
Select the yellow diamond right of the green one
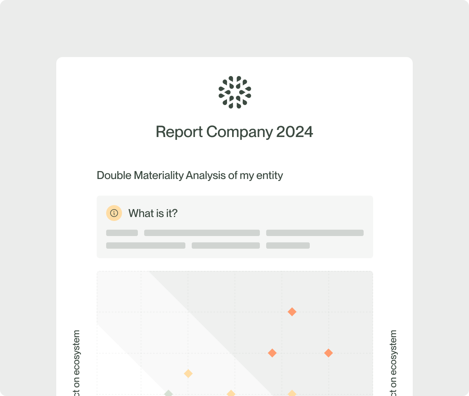(x=231, y=393)
